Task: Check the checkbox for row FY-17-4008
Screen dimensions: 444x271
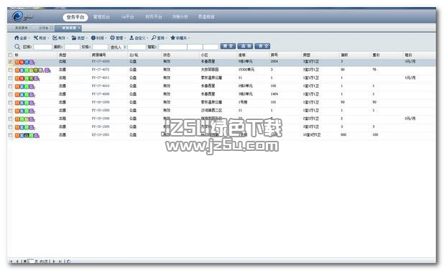Action: click(x=10, y=94)
